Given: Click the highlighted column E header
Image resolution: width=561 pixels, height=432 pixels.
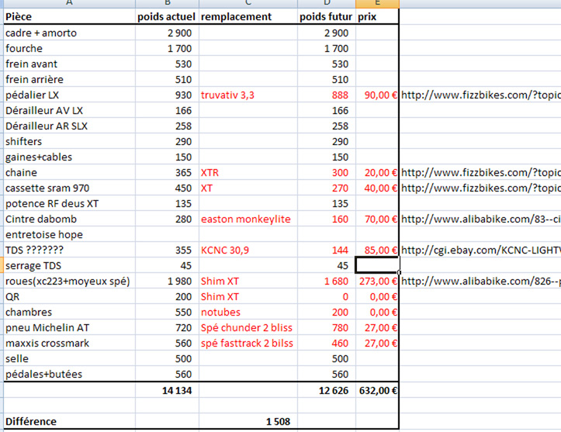Looking at the screenshot, I should point(377,4).
